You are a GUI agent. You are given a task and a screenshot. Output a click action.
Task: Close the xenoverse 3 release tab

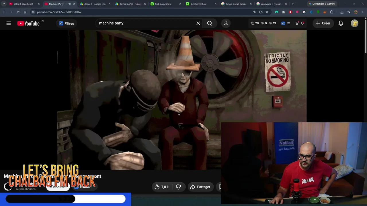coord(286,4)
